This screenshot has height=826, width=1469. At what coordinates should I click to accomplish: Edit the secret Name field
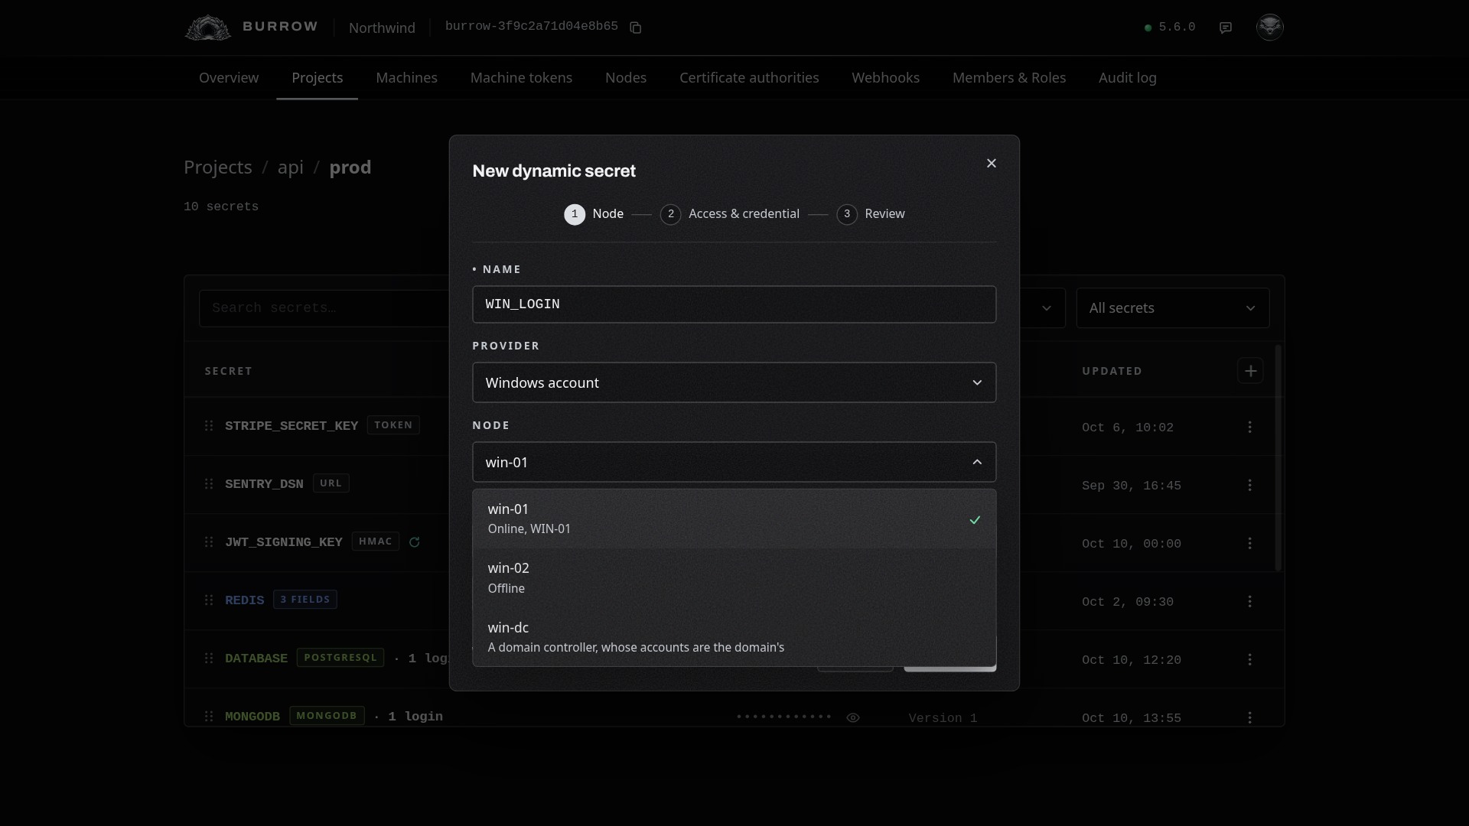[x=734, y=304]
